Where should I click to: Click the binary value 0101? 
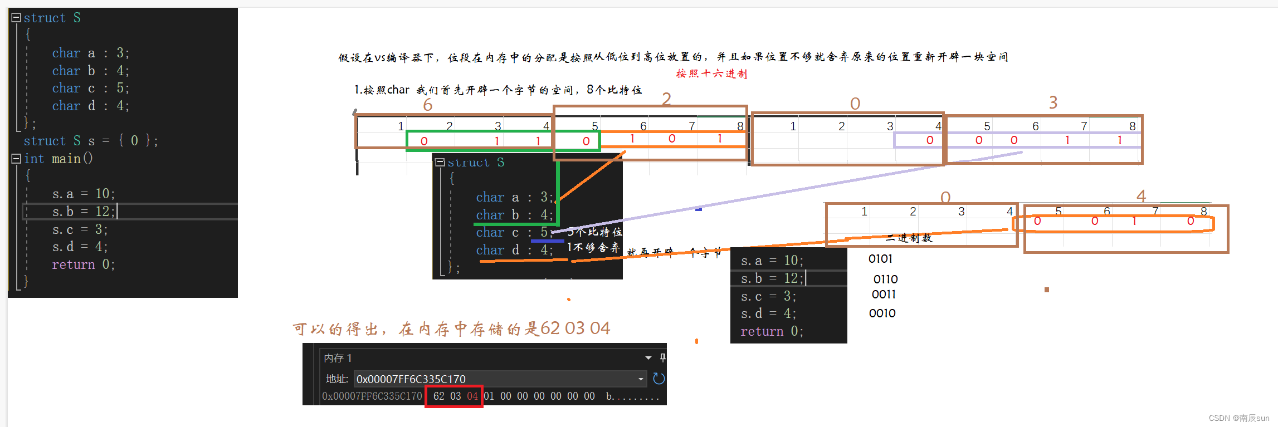880,259
